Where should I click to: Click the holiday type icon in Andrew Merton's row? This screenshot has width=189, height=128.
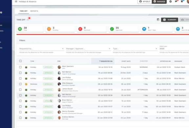tap(26, 118)
